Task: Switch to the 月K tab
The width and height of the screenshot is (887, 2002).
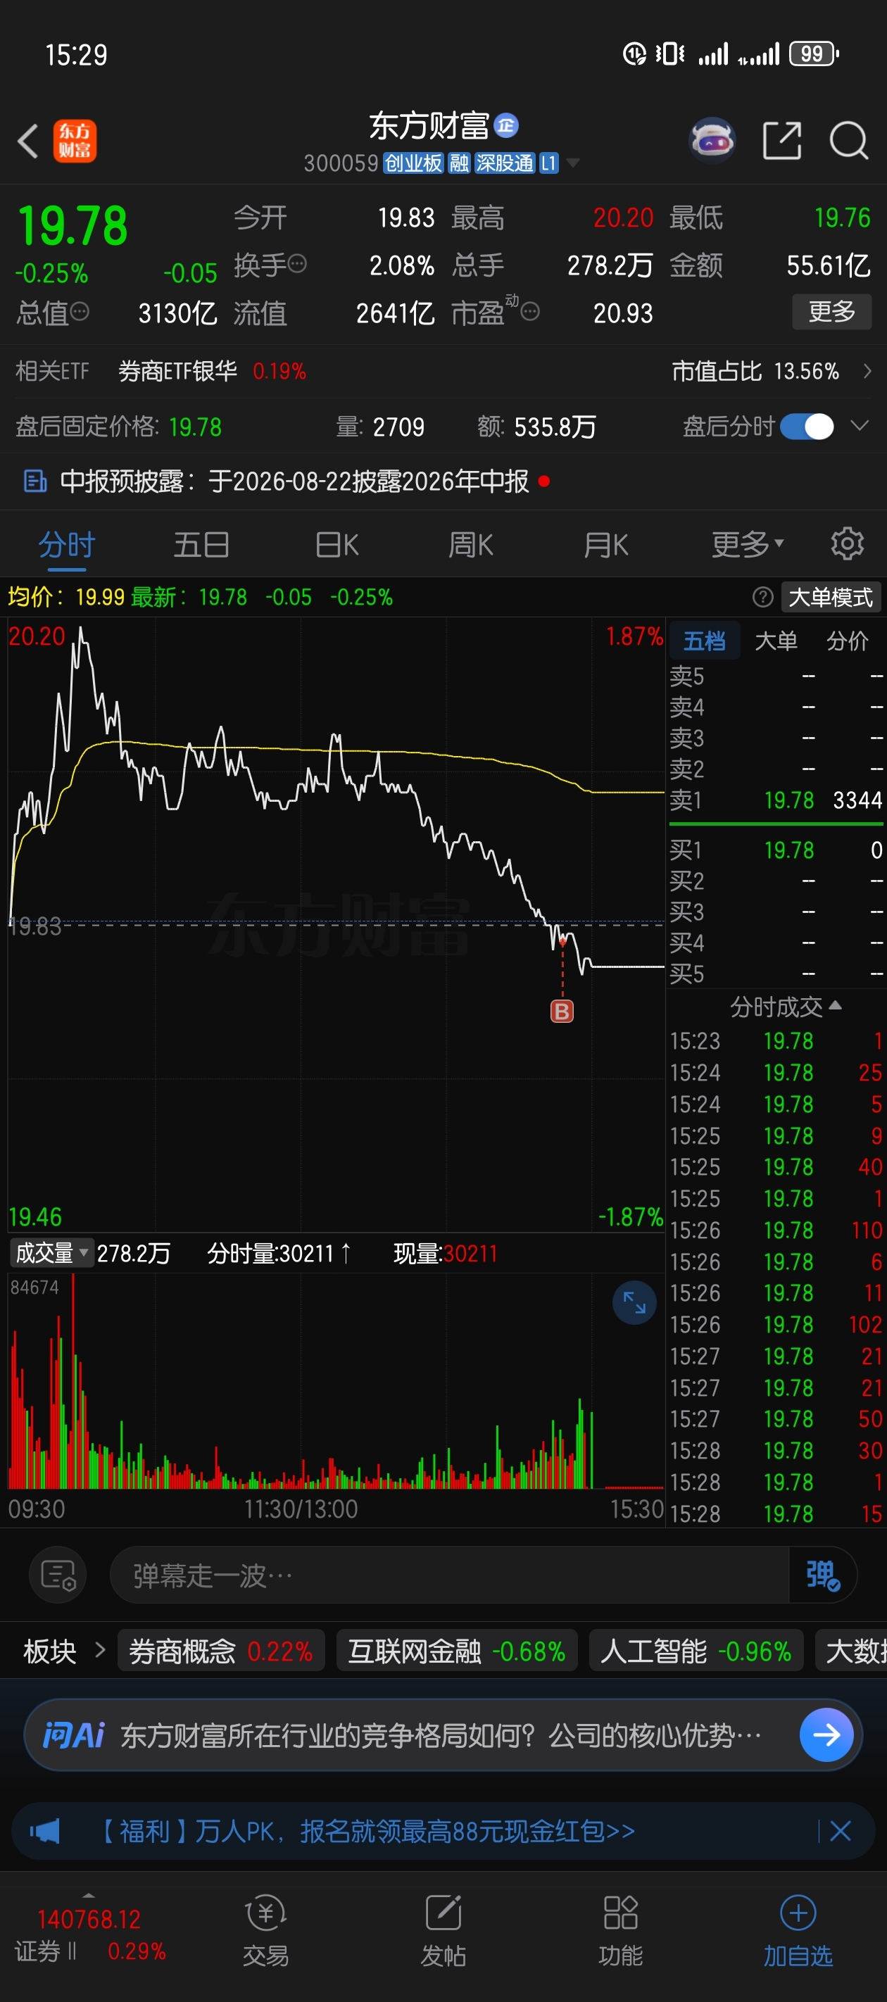Action: click(605, 544)
